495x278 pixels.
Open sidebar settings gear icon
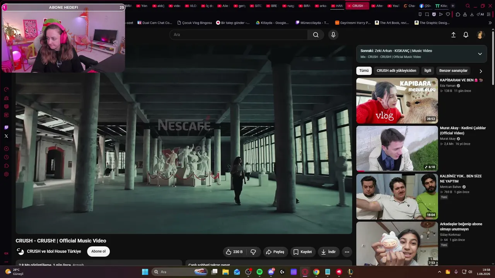click(x=6, y=174)
